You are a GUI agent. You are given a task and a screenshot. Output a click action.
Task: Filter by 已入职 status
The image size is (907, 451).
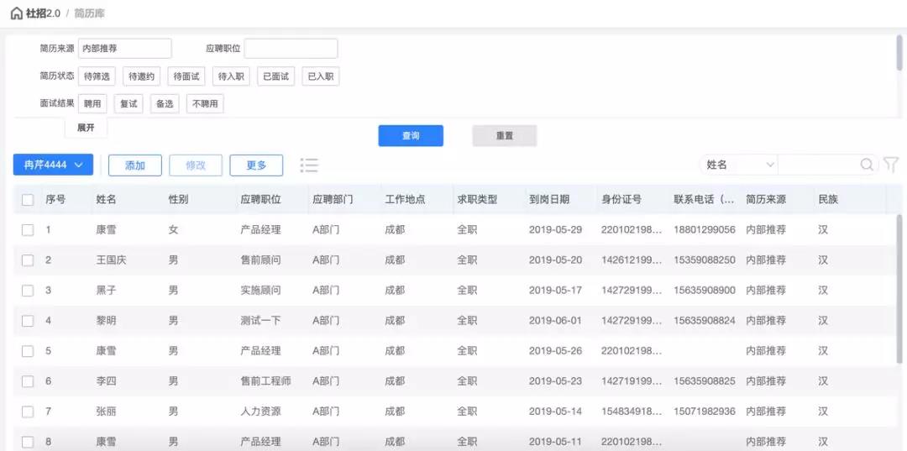pos(321,76)
